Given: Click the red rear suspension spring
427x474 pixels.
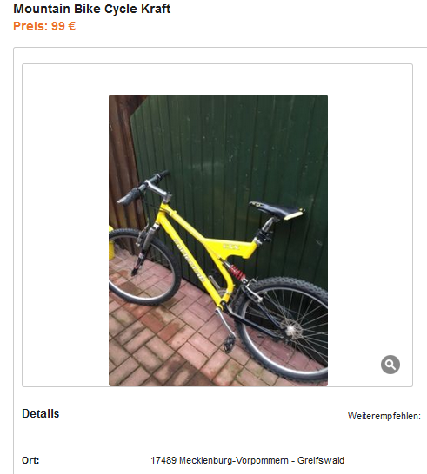Looking at the screenshot, I should coord(237,272).
